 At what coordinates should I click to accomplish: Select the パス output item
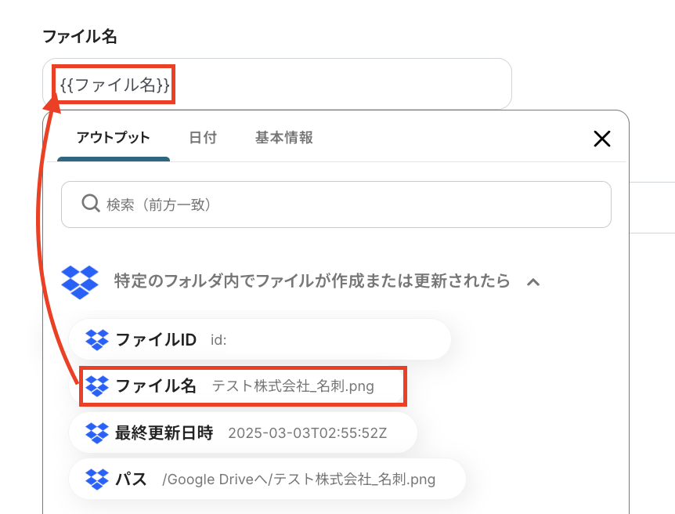point(267,479)
